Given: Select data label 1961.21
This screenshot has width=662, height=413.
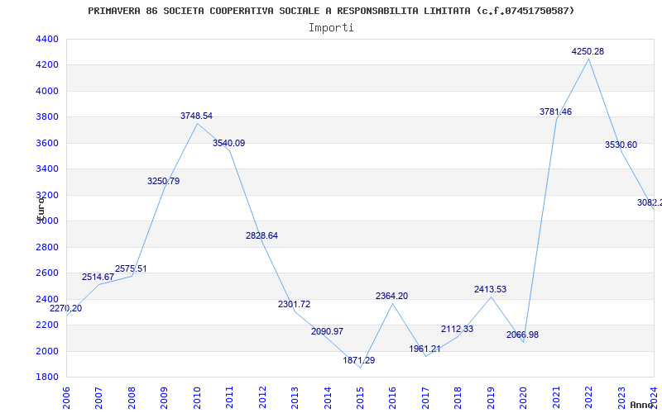Looking at the screenshot, I should point(425,349).
